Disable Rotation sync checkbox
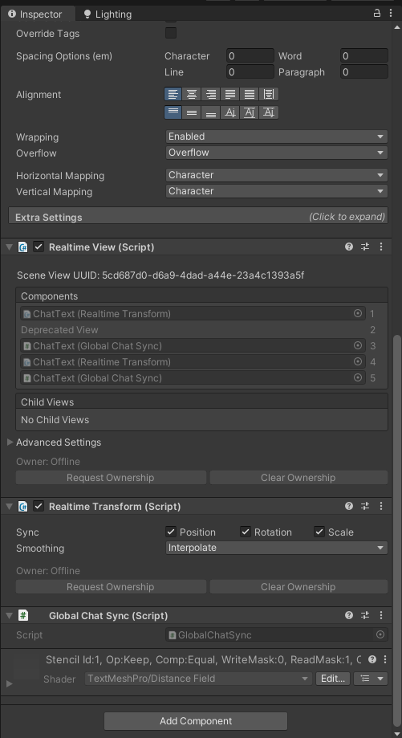402x738 pixels. 246,532
